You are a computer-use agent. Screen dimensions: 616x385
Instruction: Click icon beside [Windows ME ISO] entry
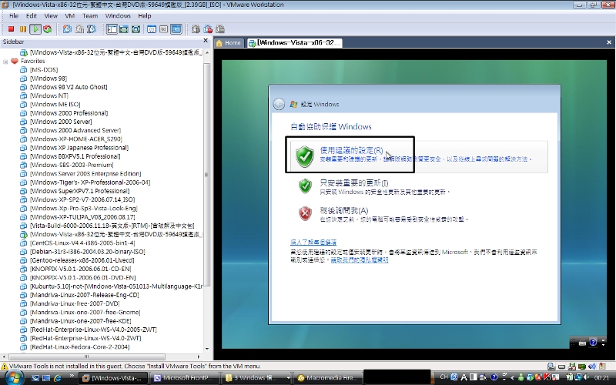24,104
